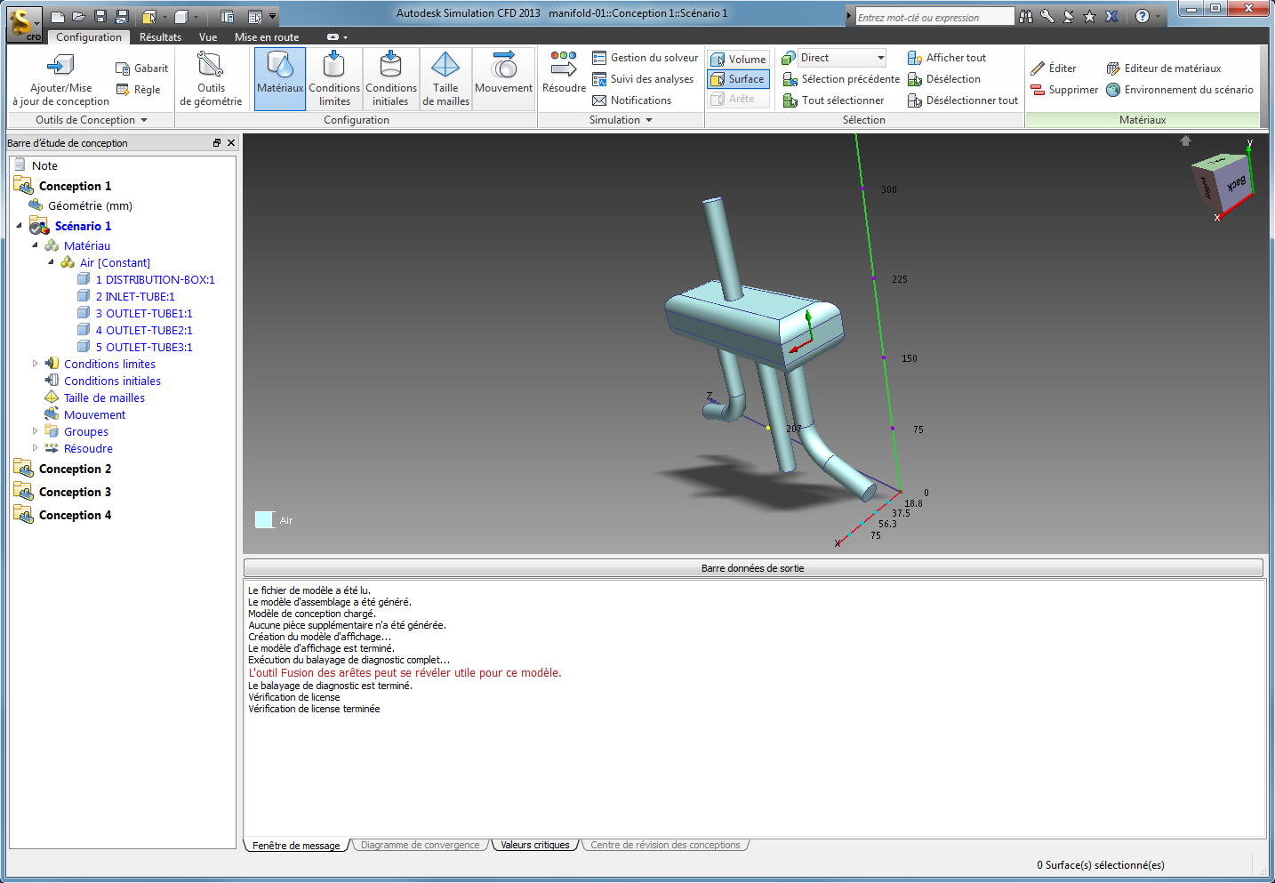Viewport: 1275px width, 883px height.
Task: Click the binoculars search icon
Action: pyautogui.click(x=1026, y=16)
